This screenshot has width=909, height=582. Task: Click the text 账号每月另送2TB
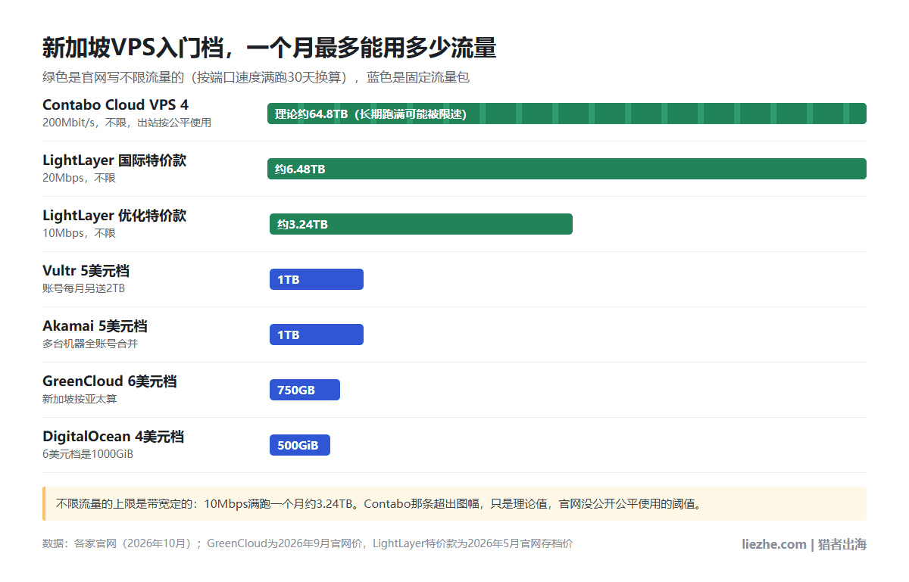(83, 288)
